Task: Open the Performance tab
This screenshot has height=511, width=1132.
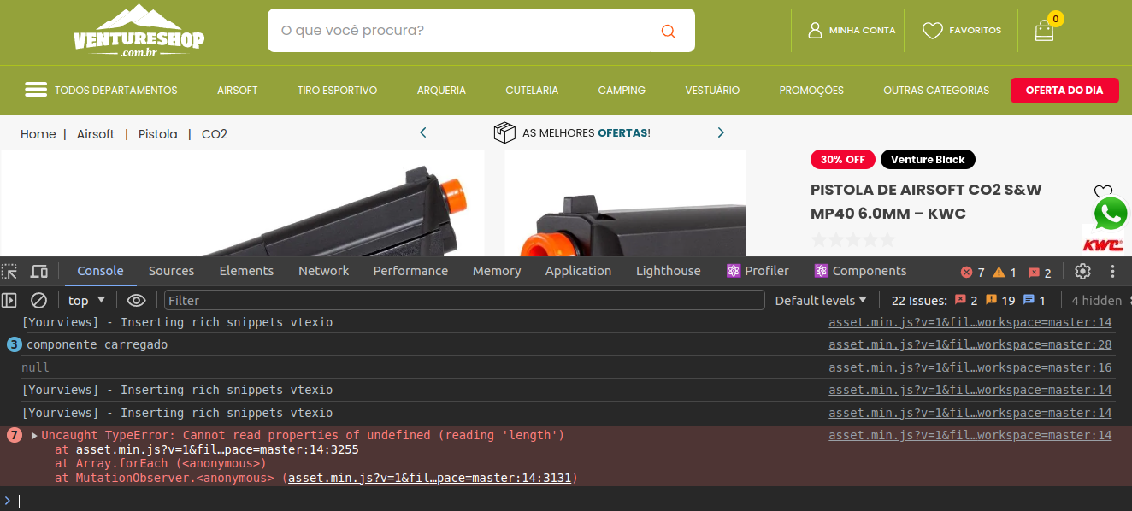Action: tap(410, 271)
